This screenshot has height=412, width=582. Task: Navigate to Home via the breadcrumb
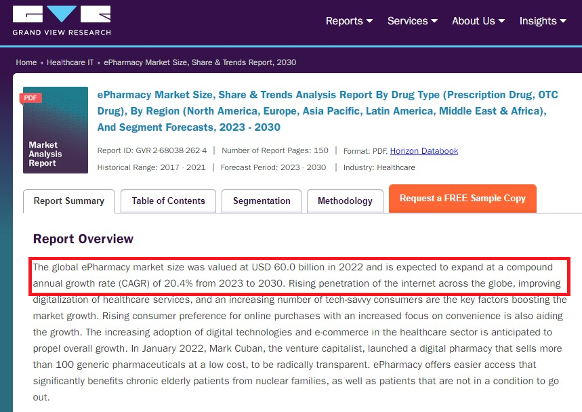tap(26, 62)
